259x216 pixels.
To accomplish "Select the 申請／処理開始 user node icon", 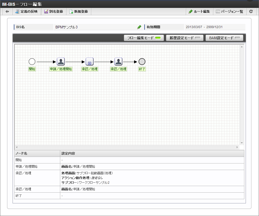I will coord(61,62).
